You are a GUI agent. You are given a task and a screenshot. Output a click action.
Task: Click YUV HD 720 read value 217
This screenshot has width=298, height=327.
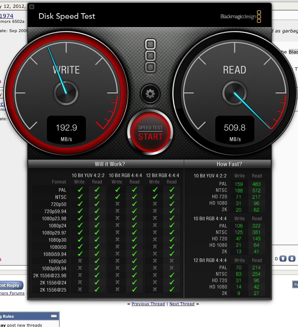[x=256, y=197]
